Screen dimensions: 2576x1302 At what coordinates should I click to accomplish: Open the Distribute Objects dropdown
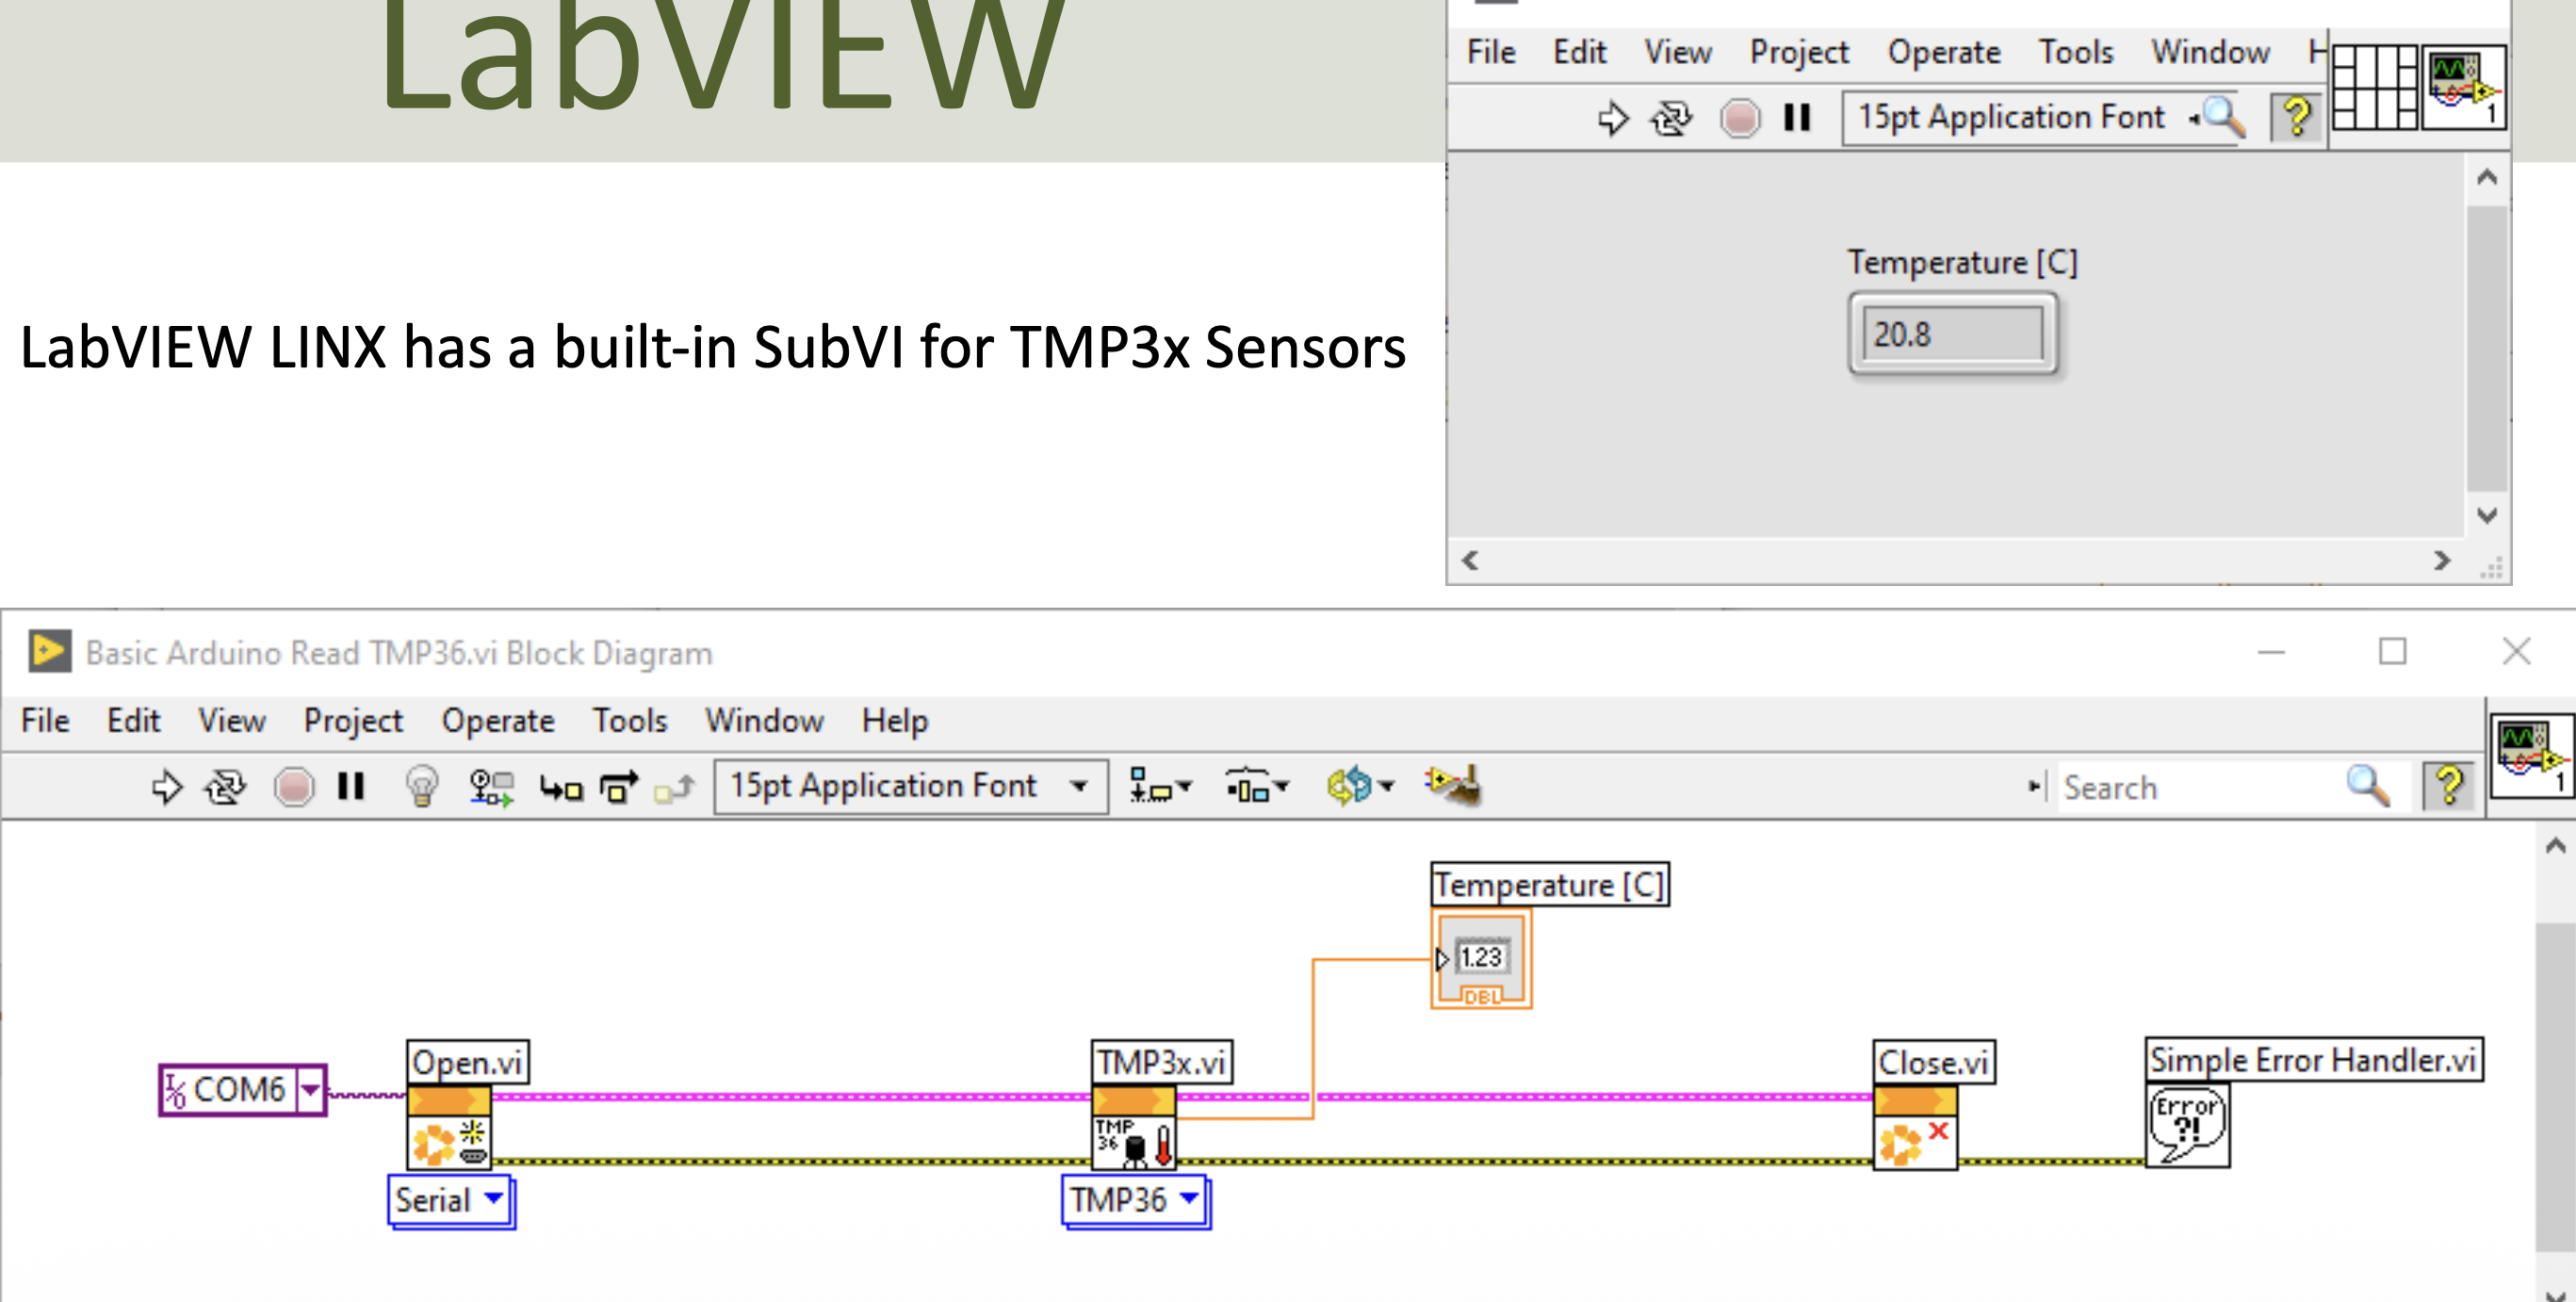1257,787
